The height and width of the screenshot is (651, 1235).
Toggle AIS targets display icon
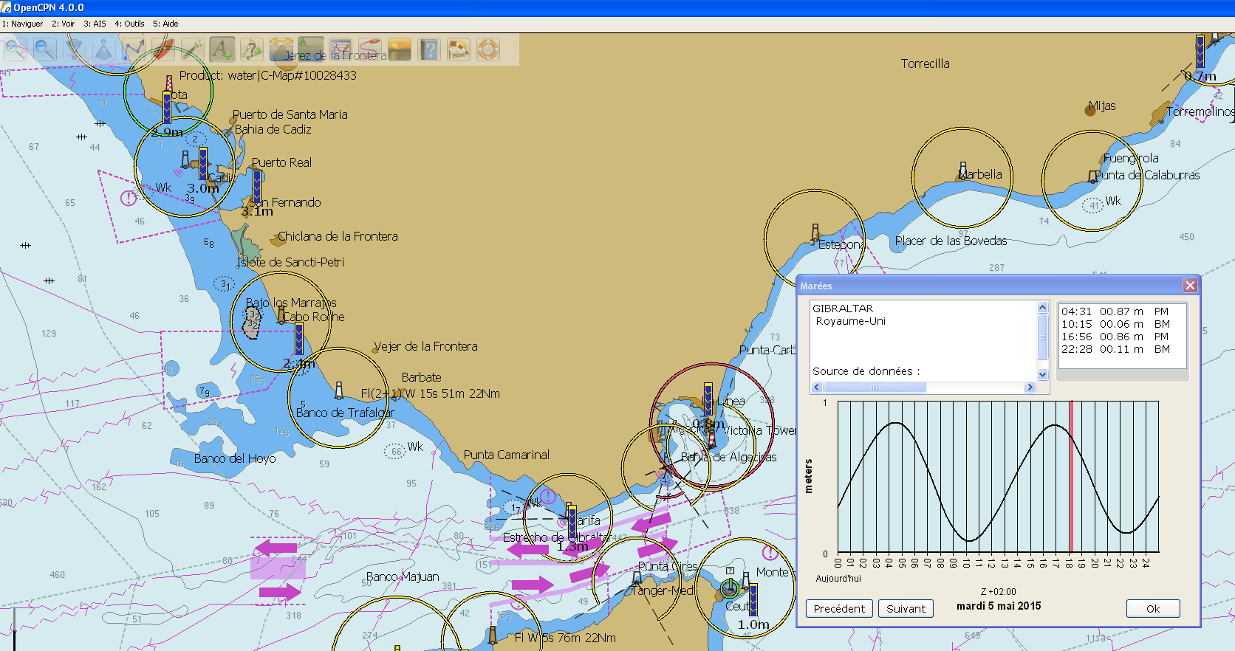251,49
